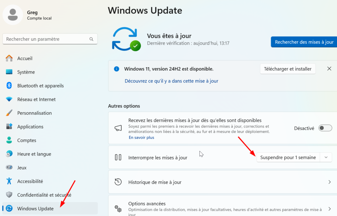Click the Wi-Fi icon for Réseau et Internet
Viewport: 337px width, 216px height.
pos(9,99)
